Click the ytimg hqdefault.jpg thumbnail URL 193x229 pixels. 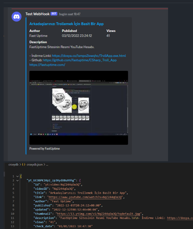click(x=98, y=214)
